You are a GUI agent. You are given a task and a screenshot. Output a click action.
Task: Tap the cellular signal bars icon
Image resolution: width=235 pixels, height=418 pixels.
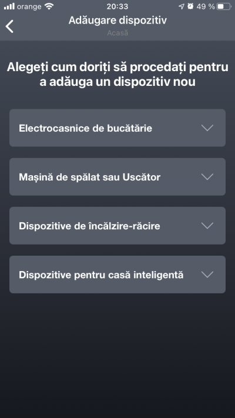[9, 6]
